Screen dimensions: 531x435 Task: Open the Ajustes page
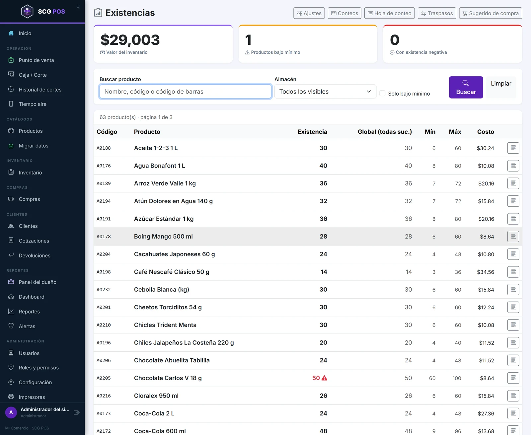point(309,13)
